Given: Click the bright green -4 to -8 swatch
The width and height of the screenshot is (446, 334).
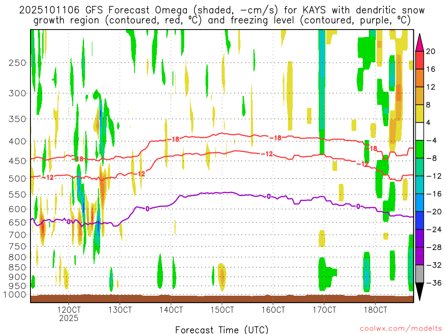Looking at the screenshot, I should coord(419,149).
